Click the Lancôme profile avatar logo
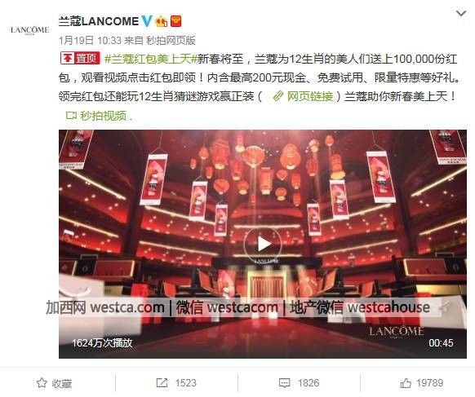 pyautogui.click(x=29, y=30)
